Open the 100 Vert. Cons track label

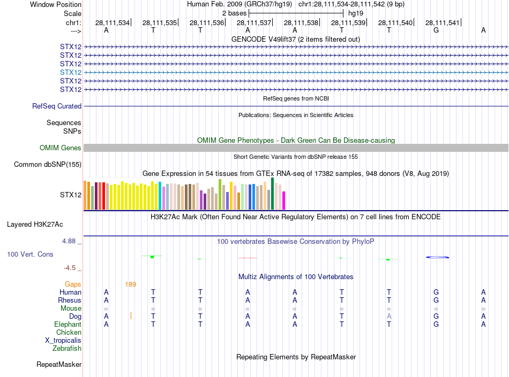(30, 255)
